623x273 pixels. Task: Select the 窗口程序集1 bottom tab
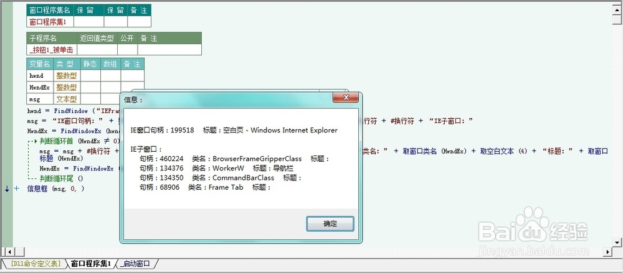[x=91, y=264]
